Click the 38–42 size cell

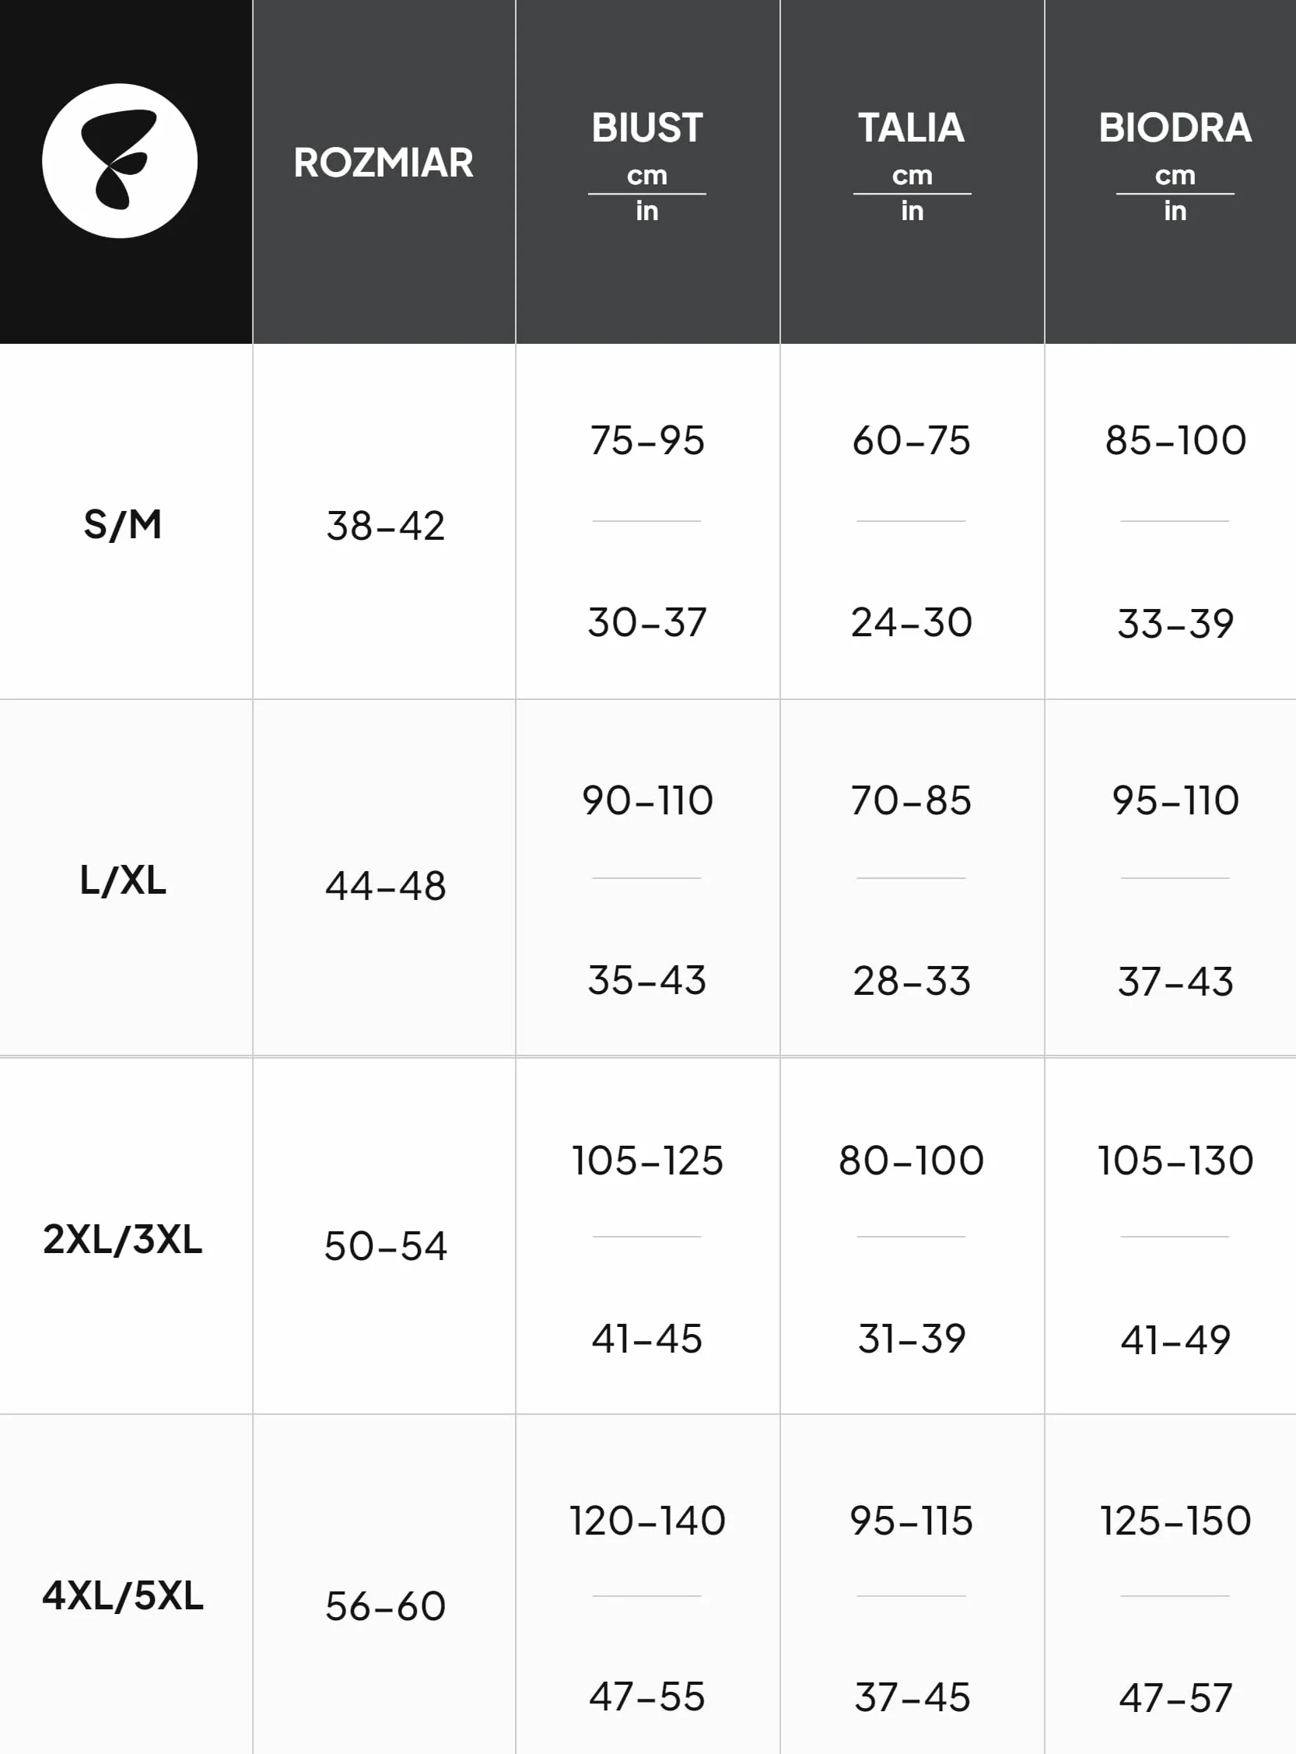coord(385,526)
